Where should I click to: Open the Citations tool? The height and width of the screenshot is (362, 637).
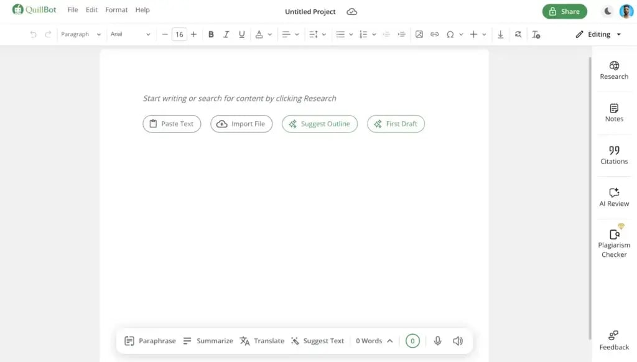pyautogui.click(x=614, y=155)
